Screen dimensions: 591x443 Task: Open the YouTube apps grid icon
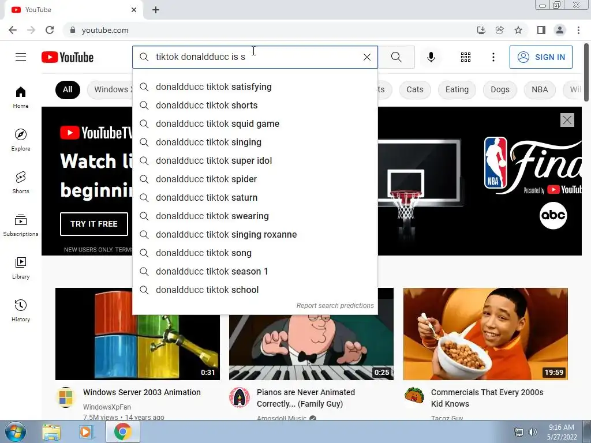point(466,57)
